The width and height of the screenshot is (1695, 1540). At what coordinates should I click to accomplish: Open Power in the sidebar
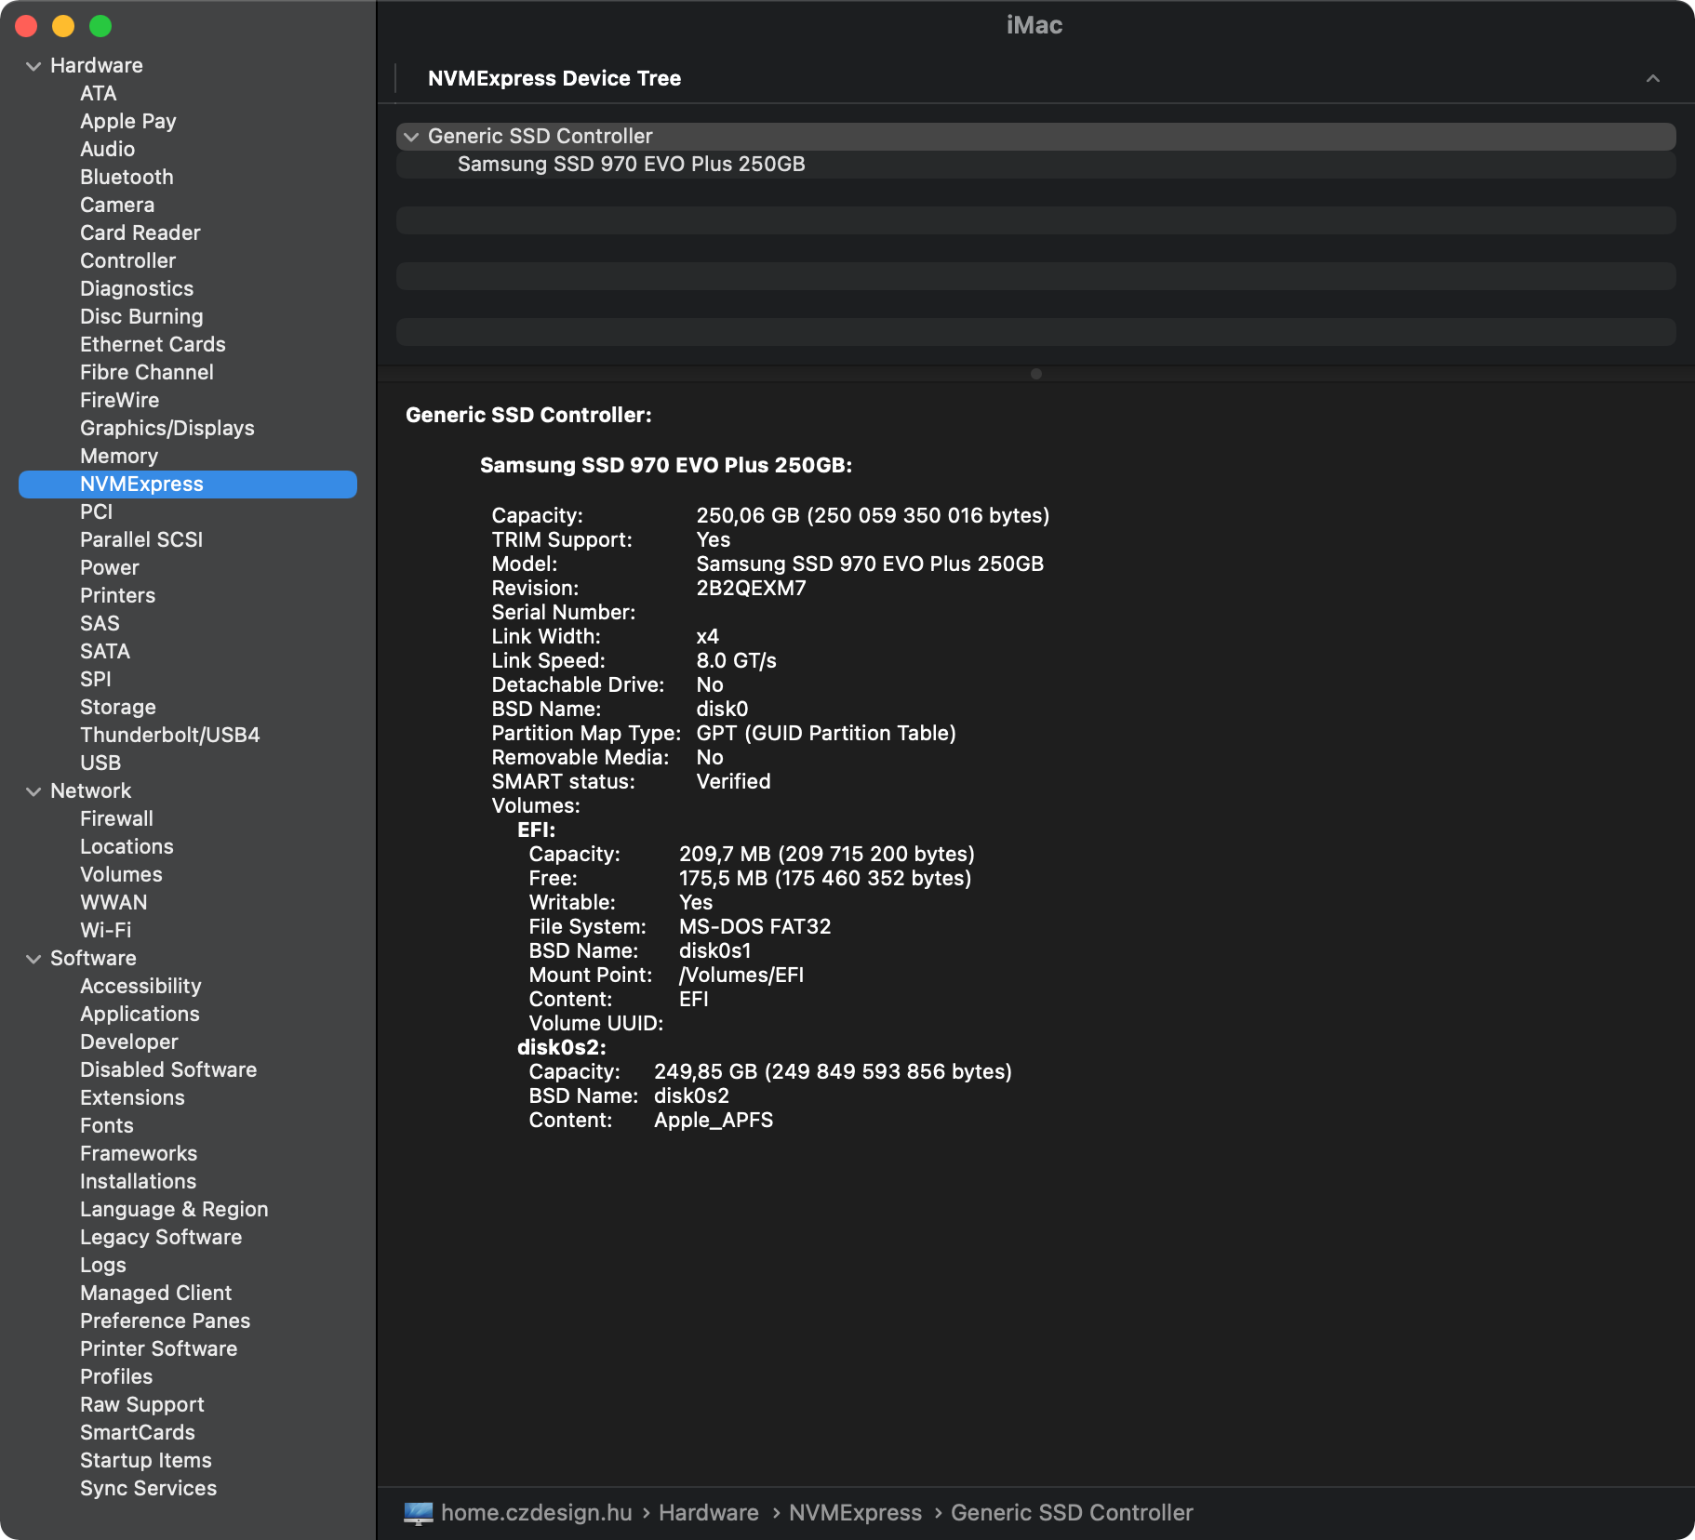pyautogui.click(x=109, y=568)
